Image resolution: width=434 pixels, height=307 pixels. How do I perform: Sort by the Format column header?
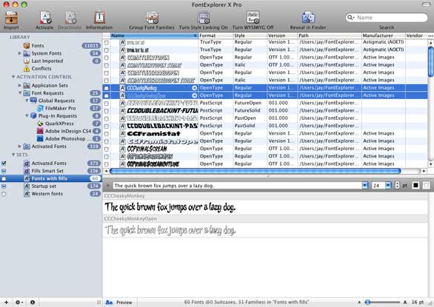click(x=216, y=36)
